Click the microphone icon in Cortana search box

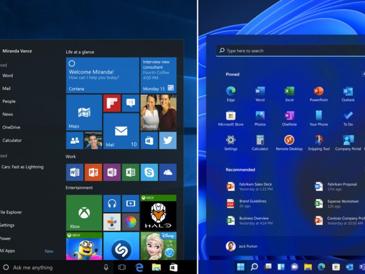106,267
